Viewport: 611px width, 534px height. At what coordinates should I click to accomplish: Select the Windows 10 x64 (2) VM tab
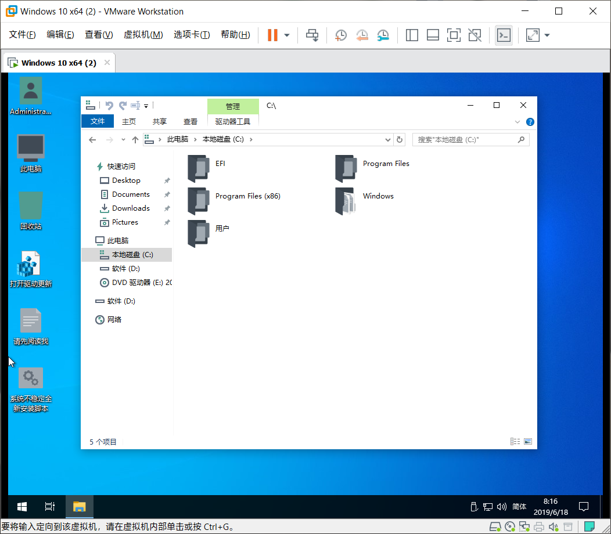pyautogui.click(x=59, y=63)
